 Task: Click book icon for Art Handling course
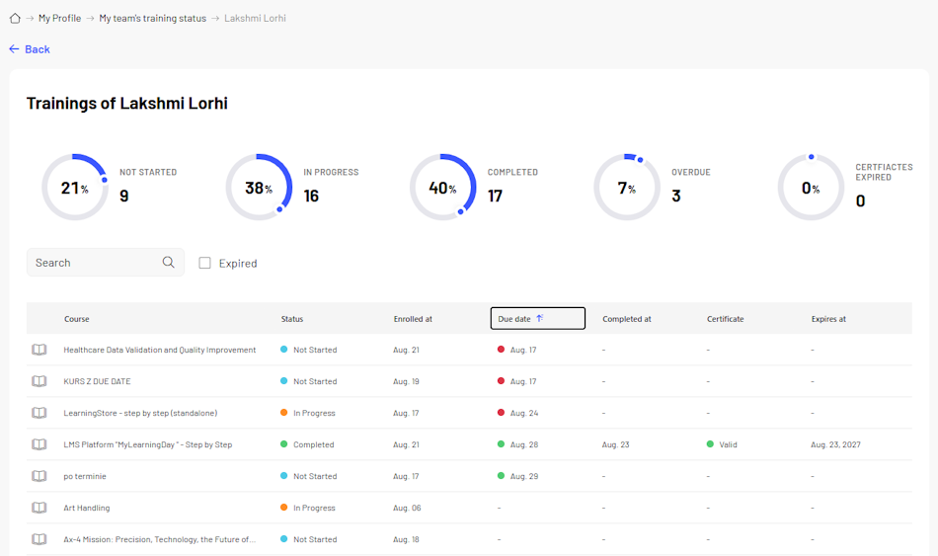point(39,508)
